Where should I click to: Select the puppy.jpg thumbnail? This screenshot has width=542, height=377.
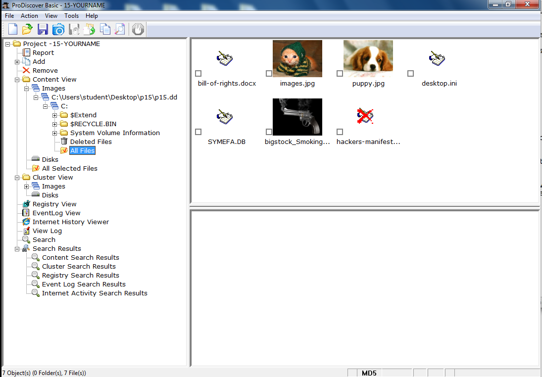[368, 58]
